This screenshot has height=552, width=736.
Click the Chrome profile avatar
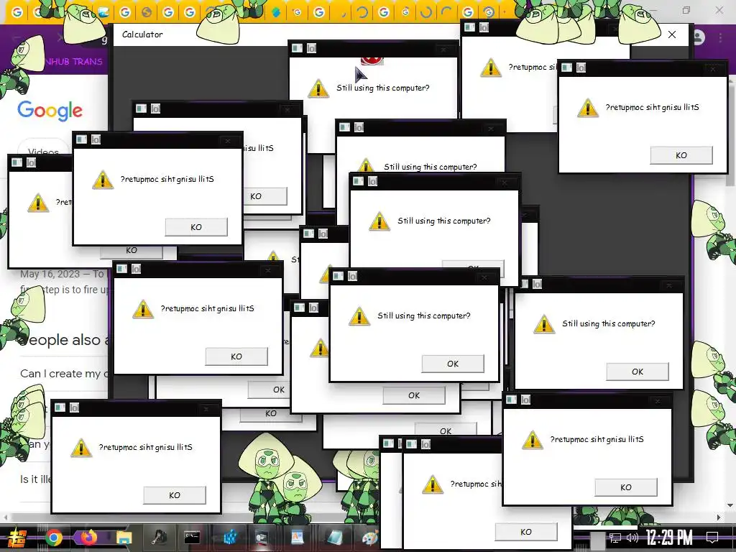click(699, 37)
